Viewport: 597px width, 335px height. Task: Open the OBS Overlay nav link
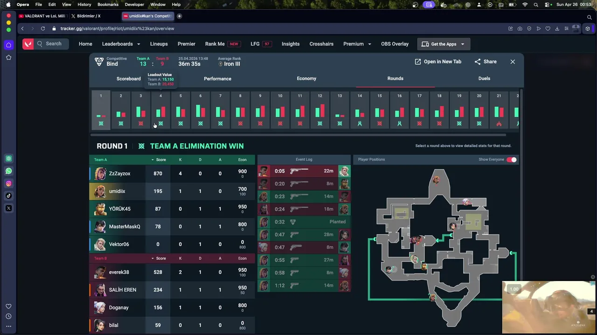click(395, 44)
